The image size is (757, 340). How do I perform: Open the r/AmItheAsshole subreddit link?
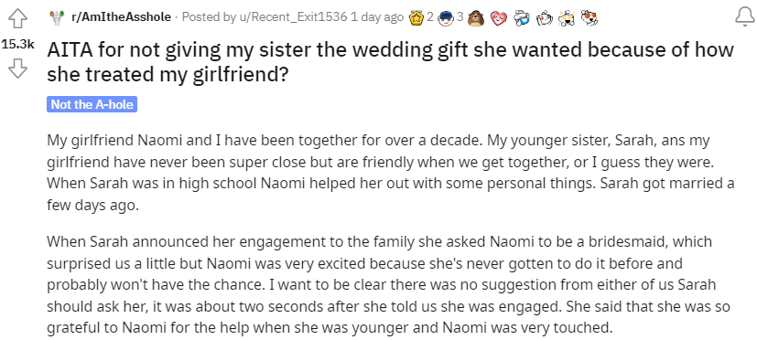pyautogui.click(x=121, y=17)
